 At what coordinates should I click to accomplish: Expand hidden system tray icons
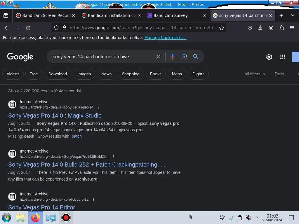tap(256, 218)
